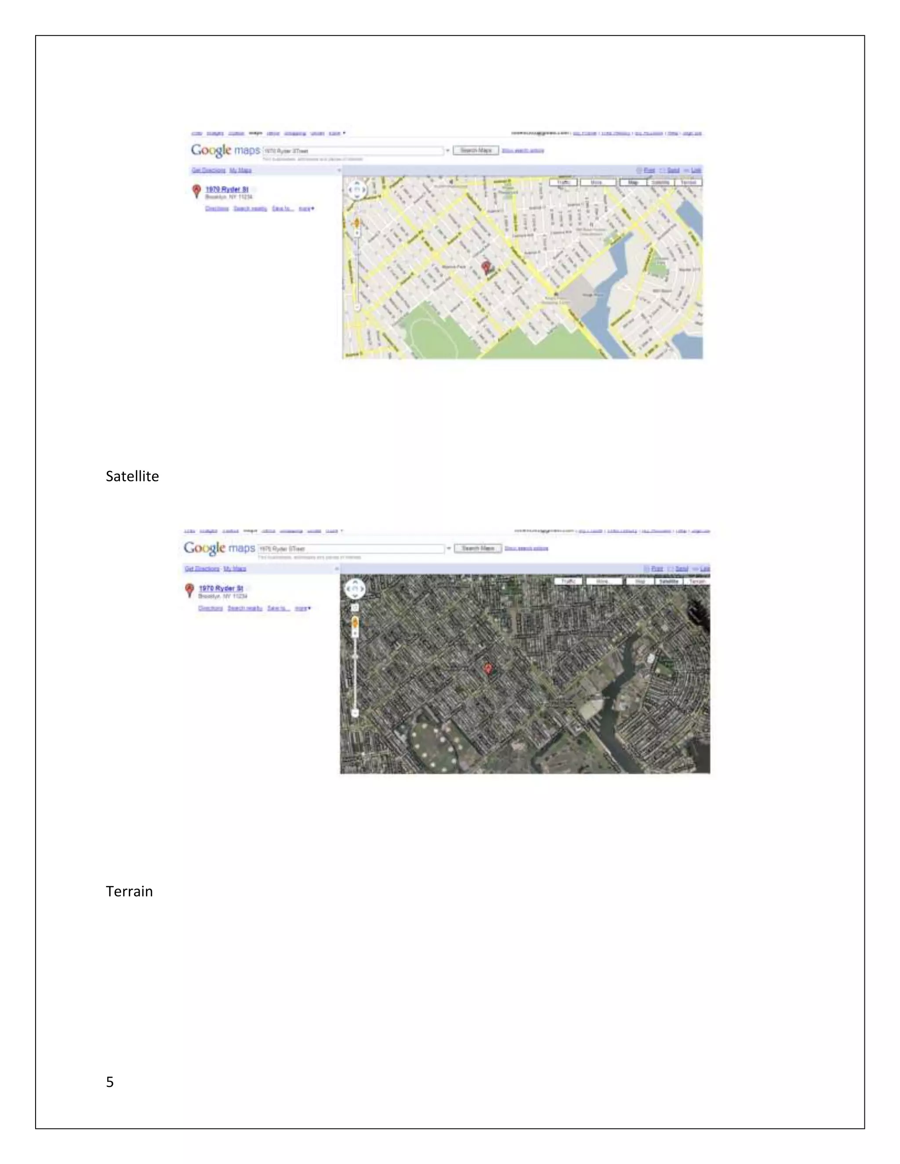The image size is (900, 1164).
Task: Select the highlighted Satellite tab on the satellite map
Action: pos(669,582)
